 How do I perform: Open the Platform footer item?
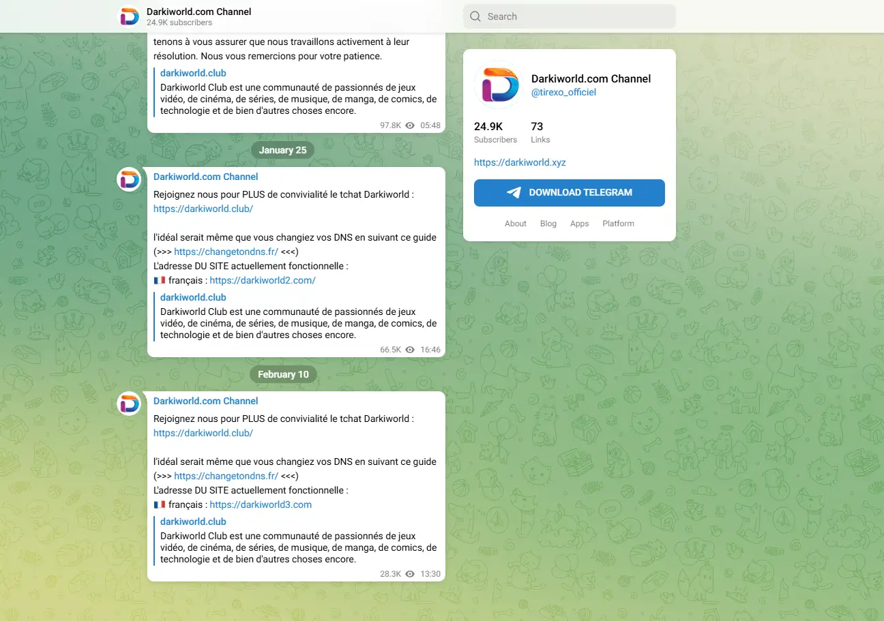(618, 224)
